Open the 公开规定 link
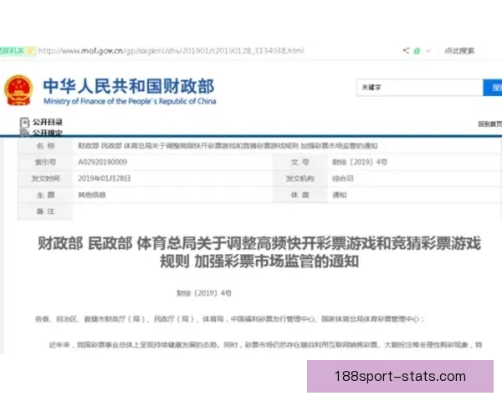The width and height of the screenshot is (502, 401). 48,132
